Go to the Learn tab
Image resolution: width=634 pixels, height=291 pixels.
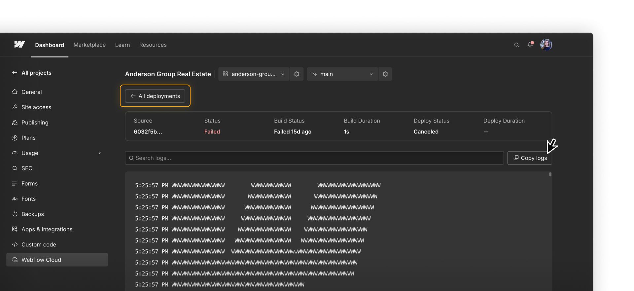point(123,45)
